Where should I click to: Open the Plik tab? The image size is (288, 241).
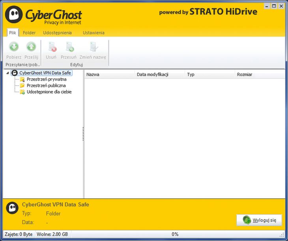click(x=13, y=33)
